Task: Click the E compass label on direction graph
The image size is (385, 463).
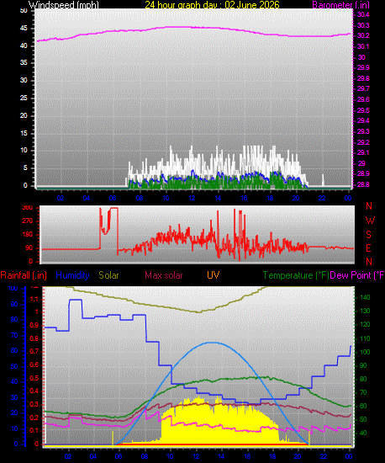Action: coord(368,248)
